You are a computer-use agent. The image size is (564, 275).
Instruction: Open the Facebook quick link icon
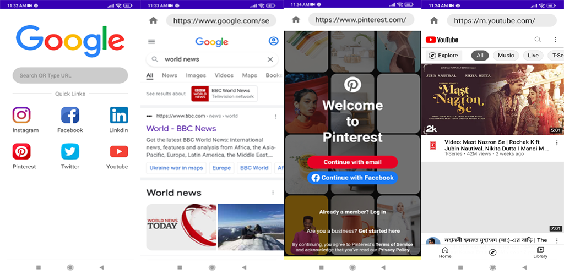[70, 116]
